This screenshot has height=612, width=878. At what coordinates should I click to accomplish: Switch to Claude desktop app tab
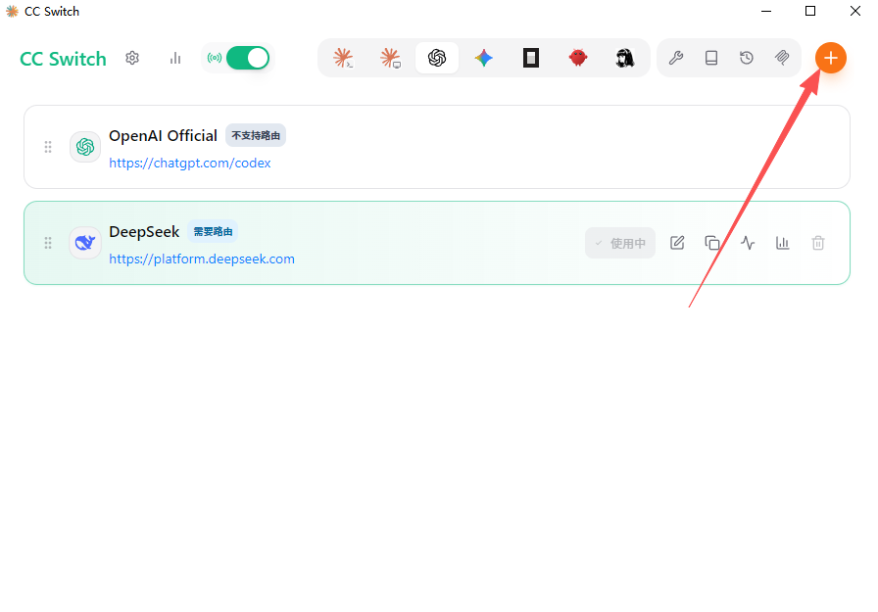(390, 58)
